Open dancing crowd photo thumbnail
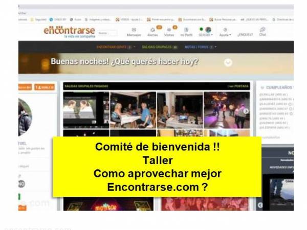Image resolution: width=307 pixels, height=230 pixels. (227, 110)
